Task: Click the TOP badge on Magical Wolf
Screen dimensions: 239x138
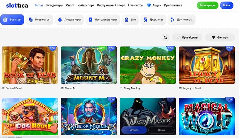Action: coord(230,100)
